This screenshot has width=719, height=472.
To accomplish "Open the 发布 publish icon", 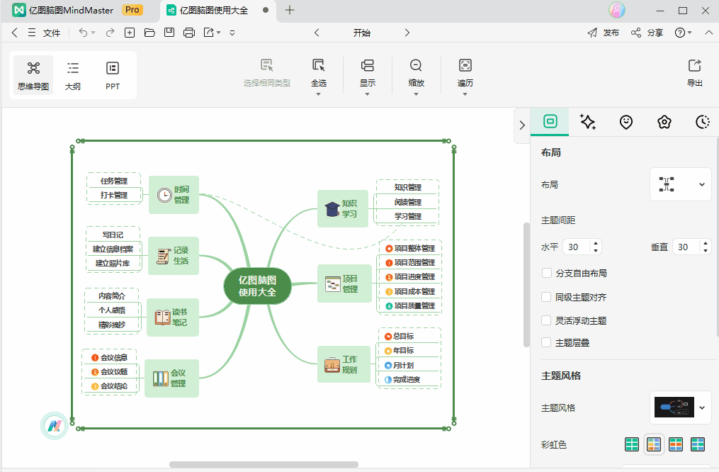I will [x=592, y=33].
